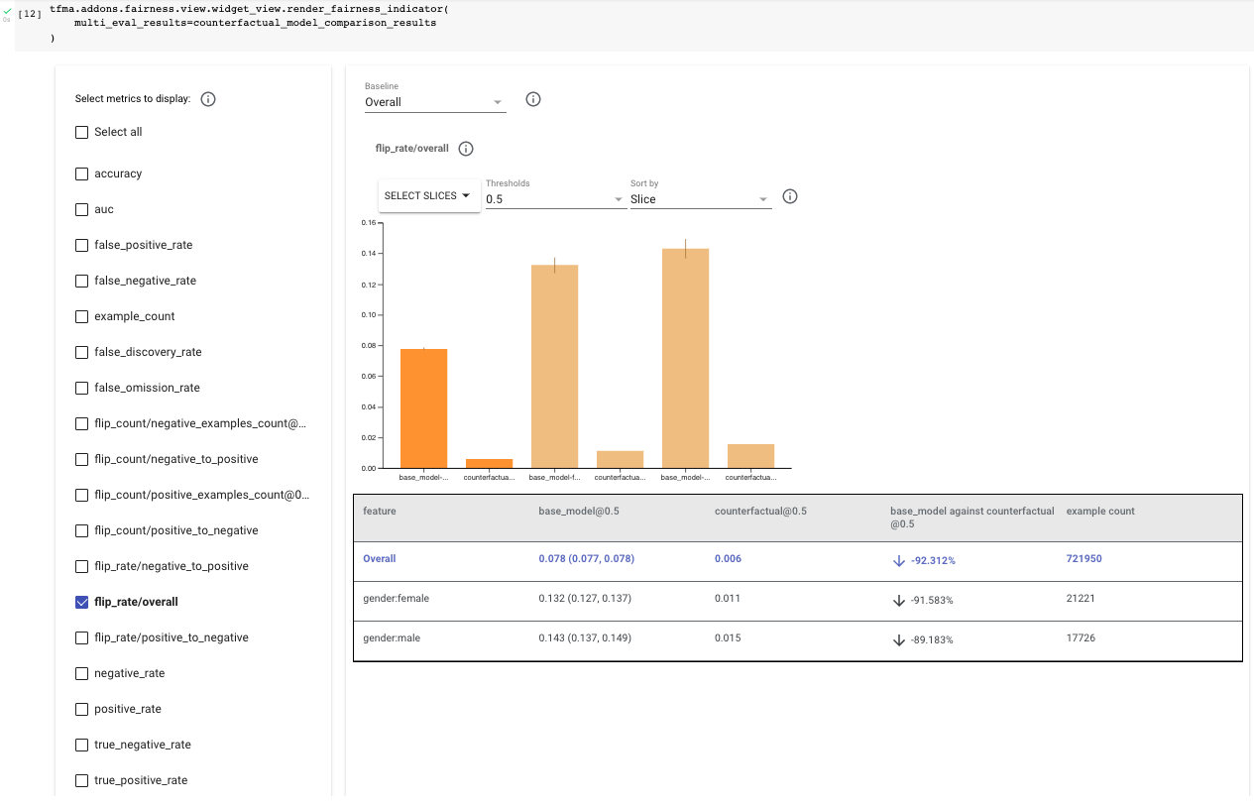Click down arrow icon in gender:male row
Screen dimensions: 1254x807
tap(899, 639)
